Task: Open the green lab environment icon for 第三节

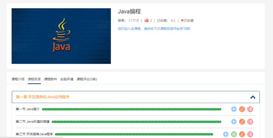Action: point(234,134)
